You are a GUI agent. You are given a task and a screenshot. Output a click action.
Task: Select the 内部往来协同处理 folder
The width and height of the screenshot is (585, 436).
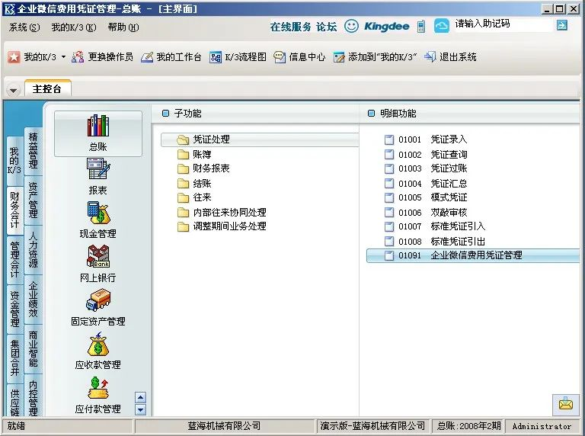coord(222,213)
